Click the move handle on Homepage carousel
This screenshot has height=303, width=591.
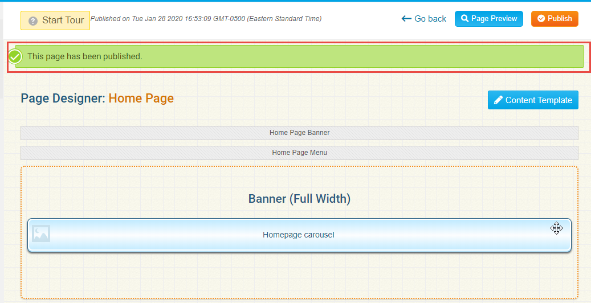(x=556, y=228)
